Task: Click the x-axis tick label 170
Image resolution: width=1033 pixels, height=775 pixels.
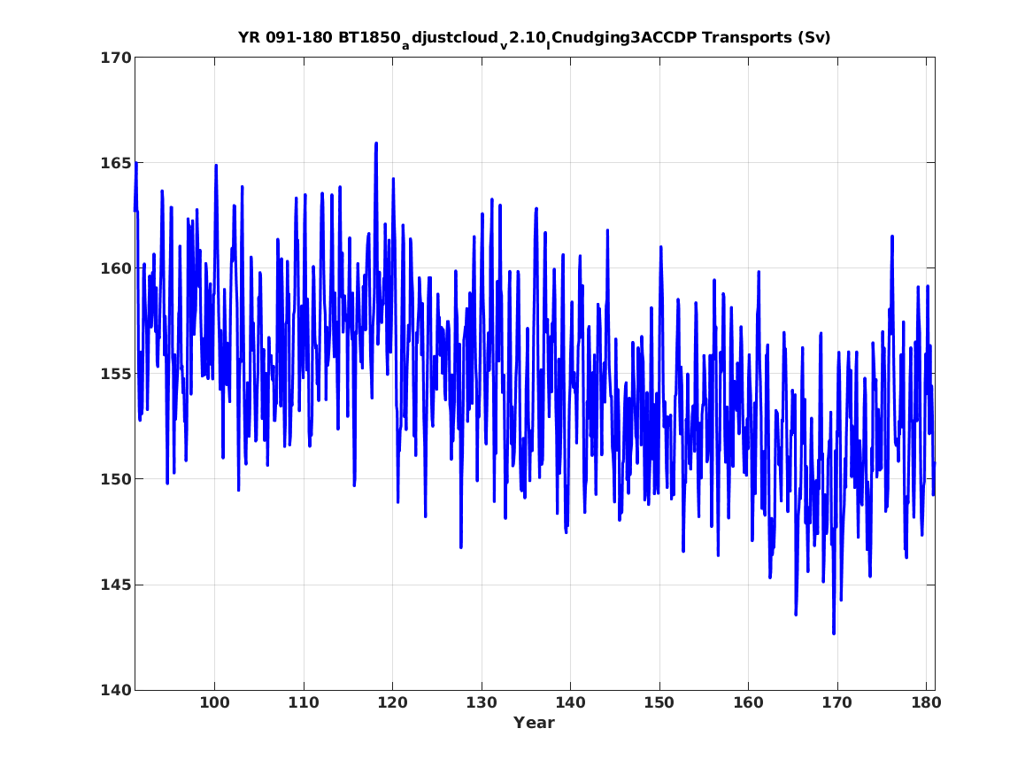Action: 837,703
